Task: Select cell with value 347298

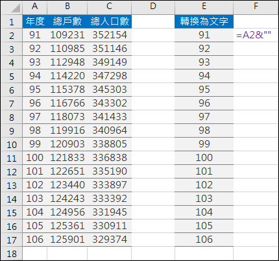Action: click(x=110, y=76)
